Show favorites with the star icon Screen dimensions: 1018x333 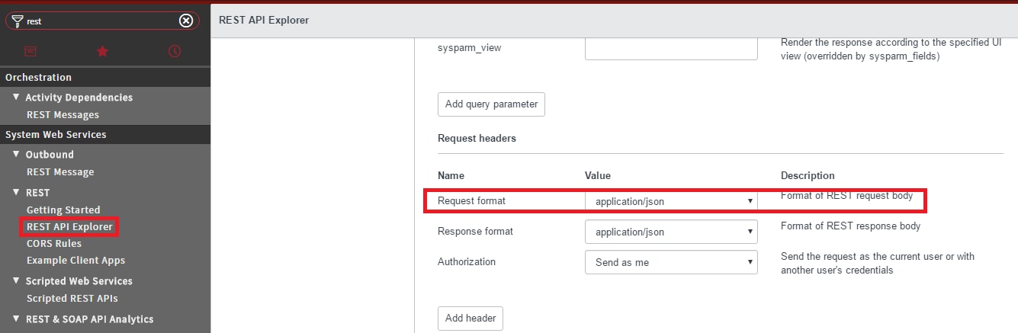point(102,51)
